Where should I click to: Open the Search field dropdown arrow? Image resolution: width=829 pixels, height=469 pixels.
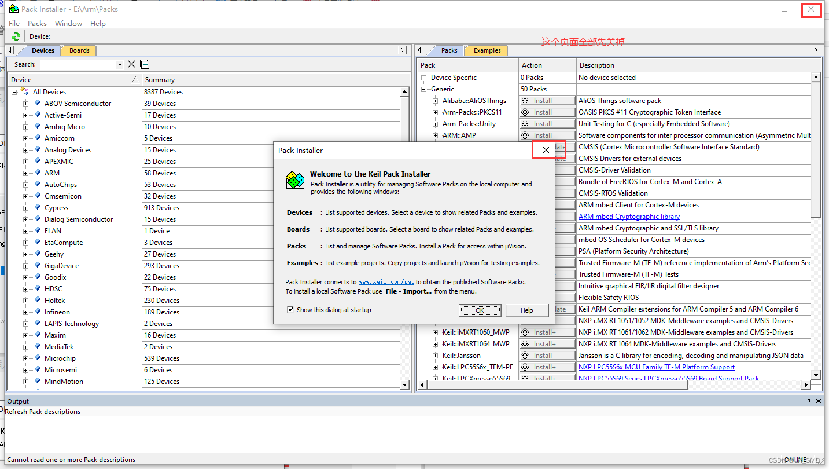click(x=120, y=65)
